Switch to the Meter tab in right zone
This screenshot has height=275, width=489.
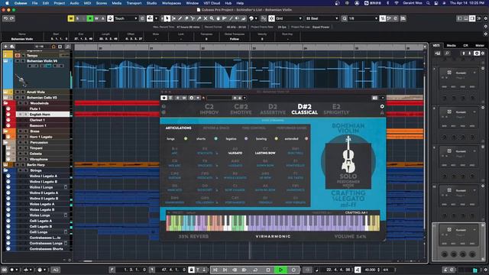tap(480, 46)
